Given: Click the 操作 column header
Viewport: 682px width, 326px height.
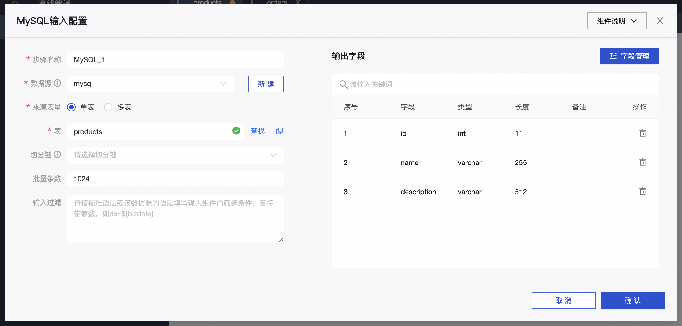Looking at the screenshot, I should (639, 107).
